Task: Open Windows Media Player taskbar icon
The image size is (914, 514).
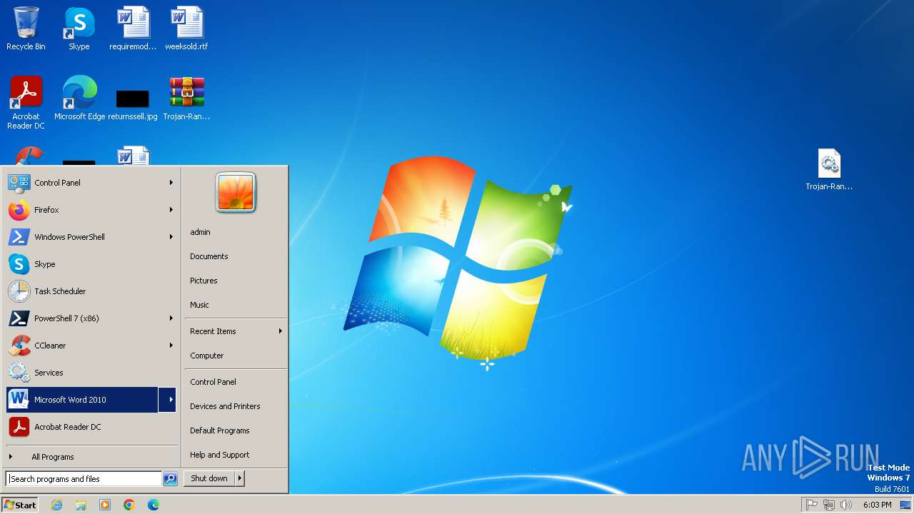Action: 105,505
